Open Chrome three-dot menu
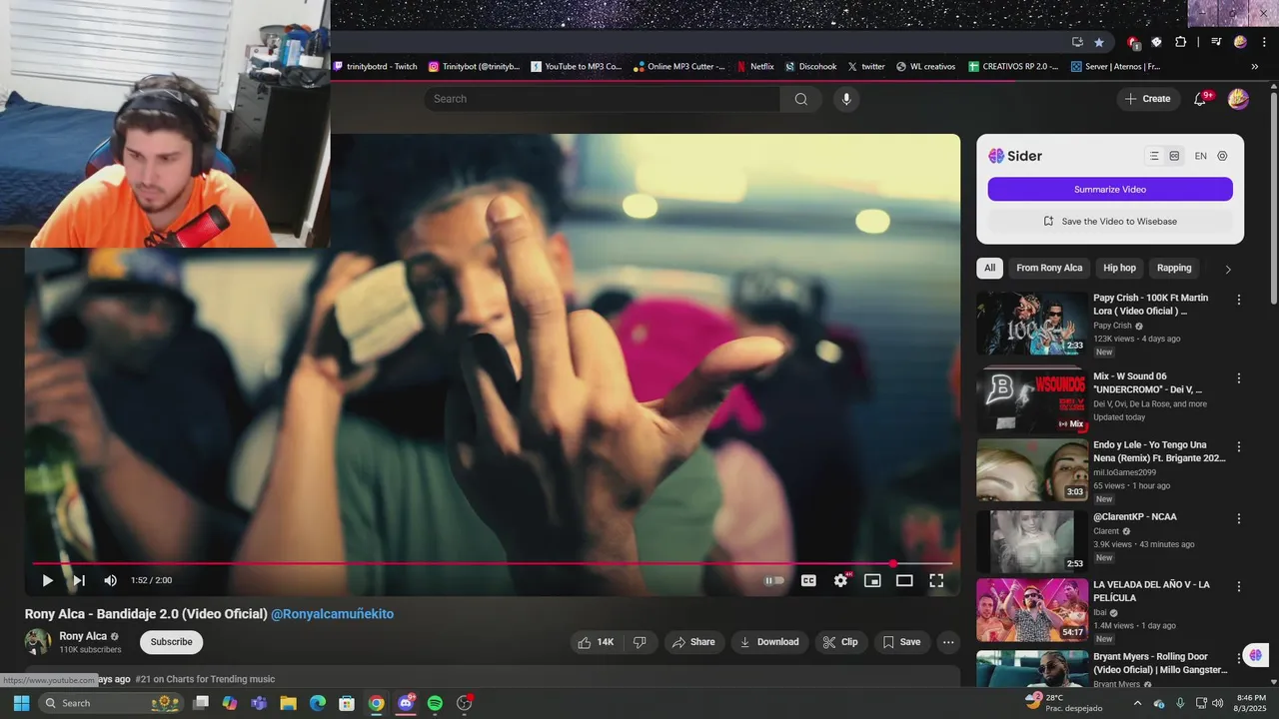Viewport: 1279px width, 719px height. coord(1265,42)
